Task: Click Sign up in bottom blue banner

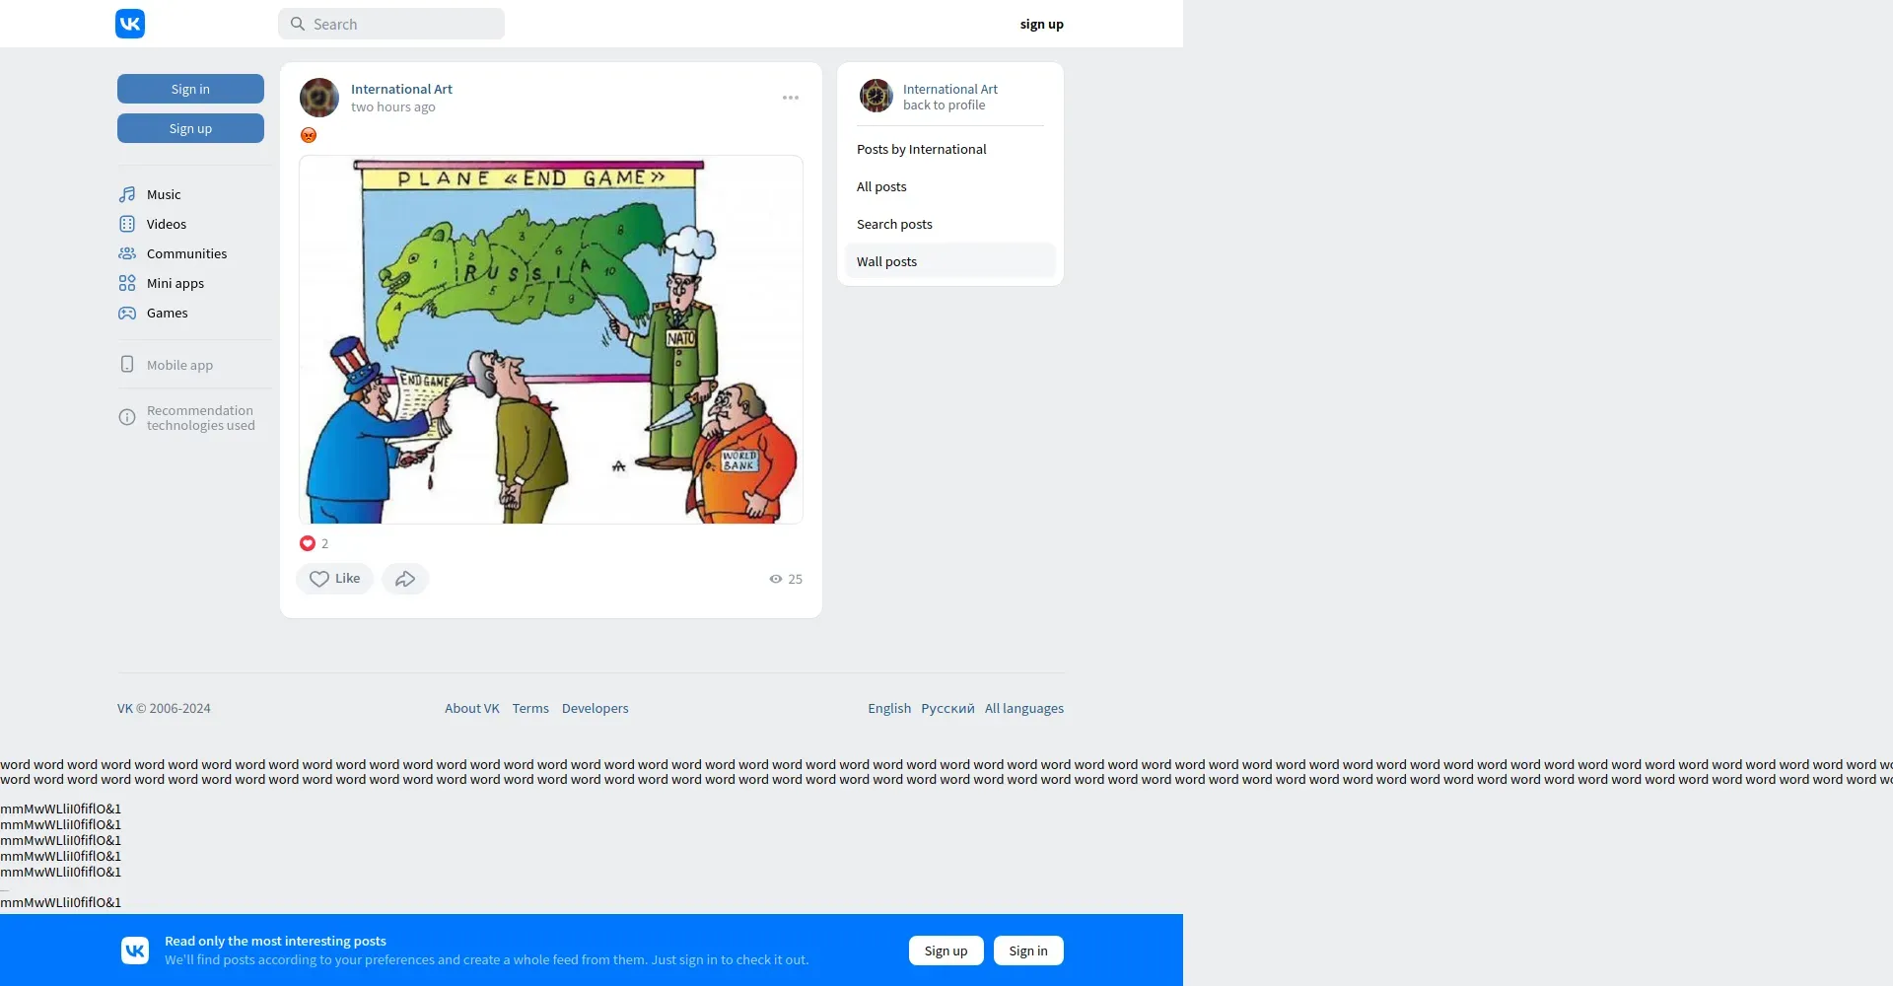Action: click(946, 951)
